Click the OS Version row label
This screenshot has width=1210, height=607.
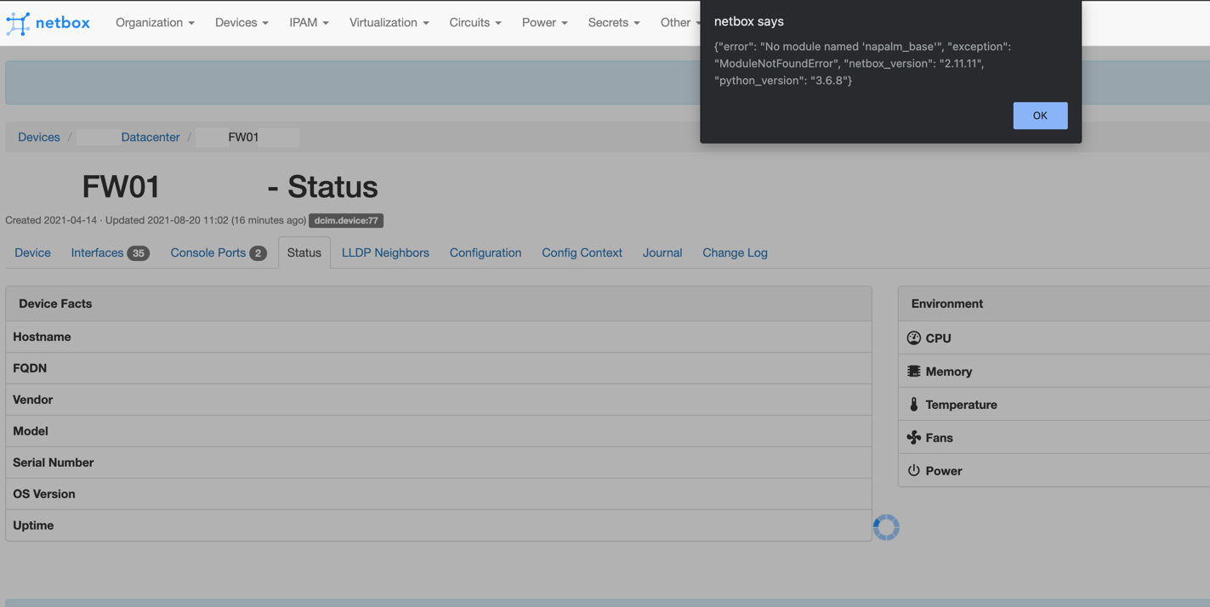point(43,494)
